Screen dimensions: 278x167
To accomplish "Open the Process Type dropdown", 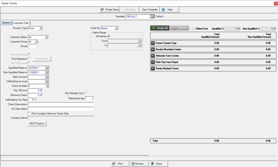I will click(x=41, y=28).
